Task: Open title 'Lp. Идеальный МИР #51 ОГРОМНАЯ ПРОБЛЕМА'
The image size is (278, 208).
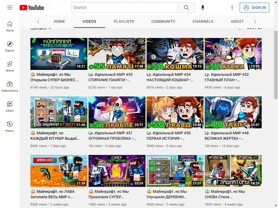Action: (112, 136)
